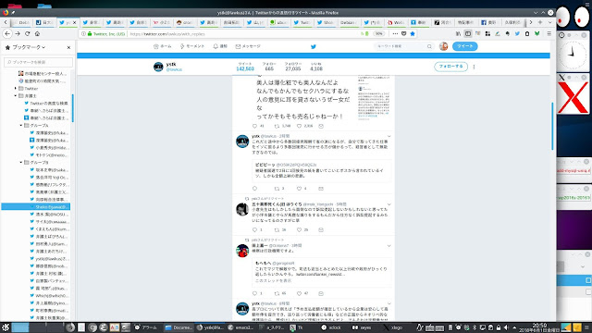Viewport: 592px width, 333px height.
Task: Open the Firefox hamburger menu
Action: (x=549, y=33)
